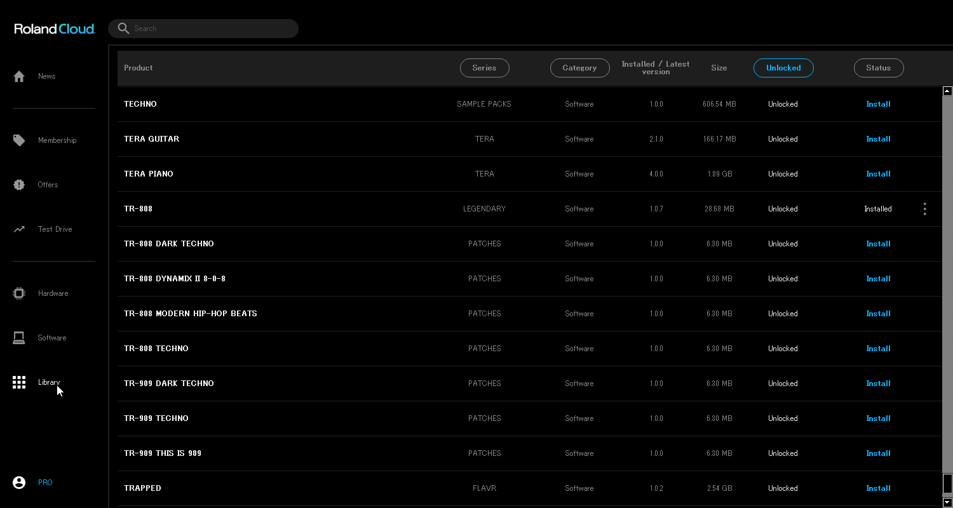This screenshot has height=508, width=953.
Task: Open the Category filter dropdown
Action: [x=579, y=68]
